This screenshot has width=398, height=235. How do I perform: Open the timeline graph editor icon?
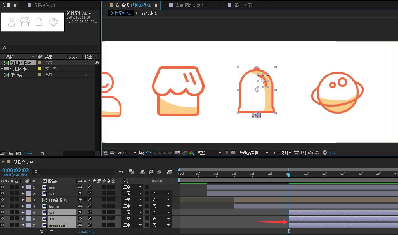[x=170, y=172]
